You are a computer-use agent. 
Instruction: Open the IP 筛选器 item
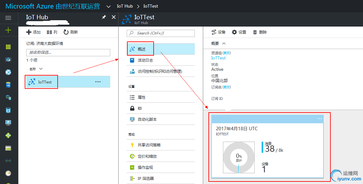point(161,178)
